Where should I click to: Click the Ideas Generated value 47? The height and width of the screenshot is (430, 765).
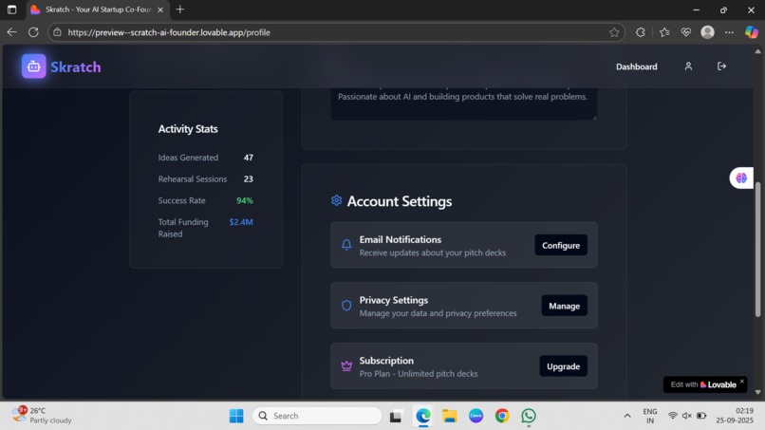pyautogui.click(x=249, y=158)
